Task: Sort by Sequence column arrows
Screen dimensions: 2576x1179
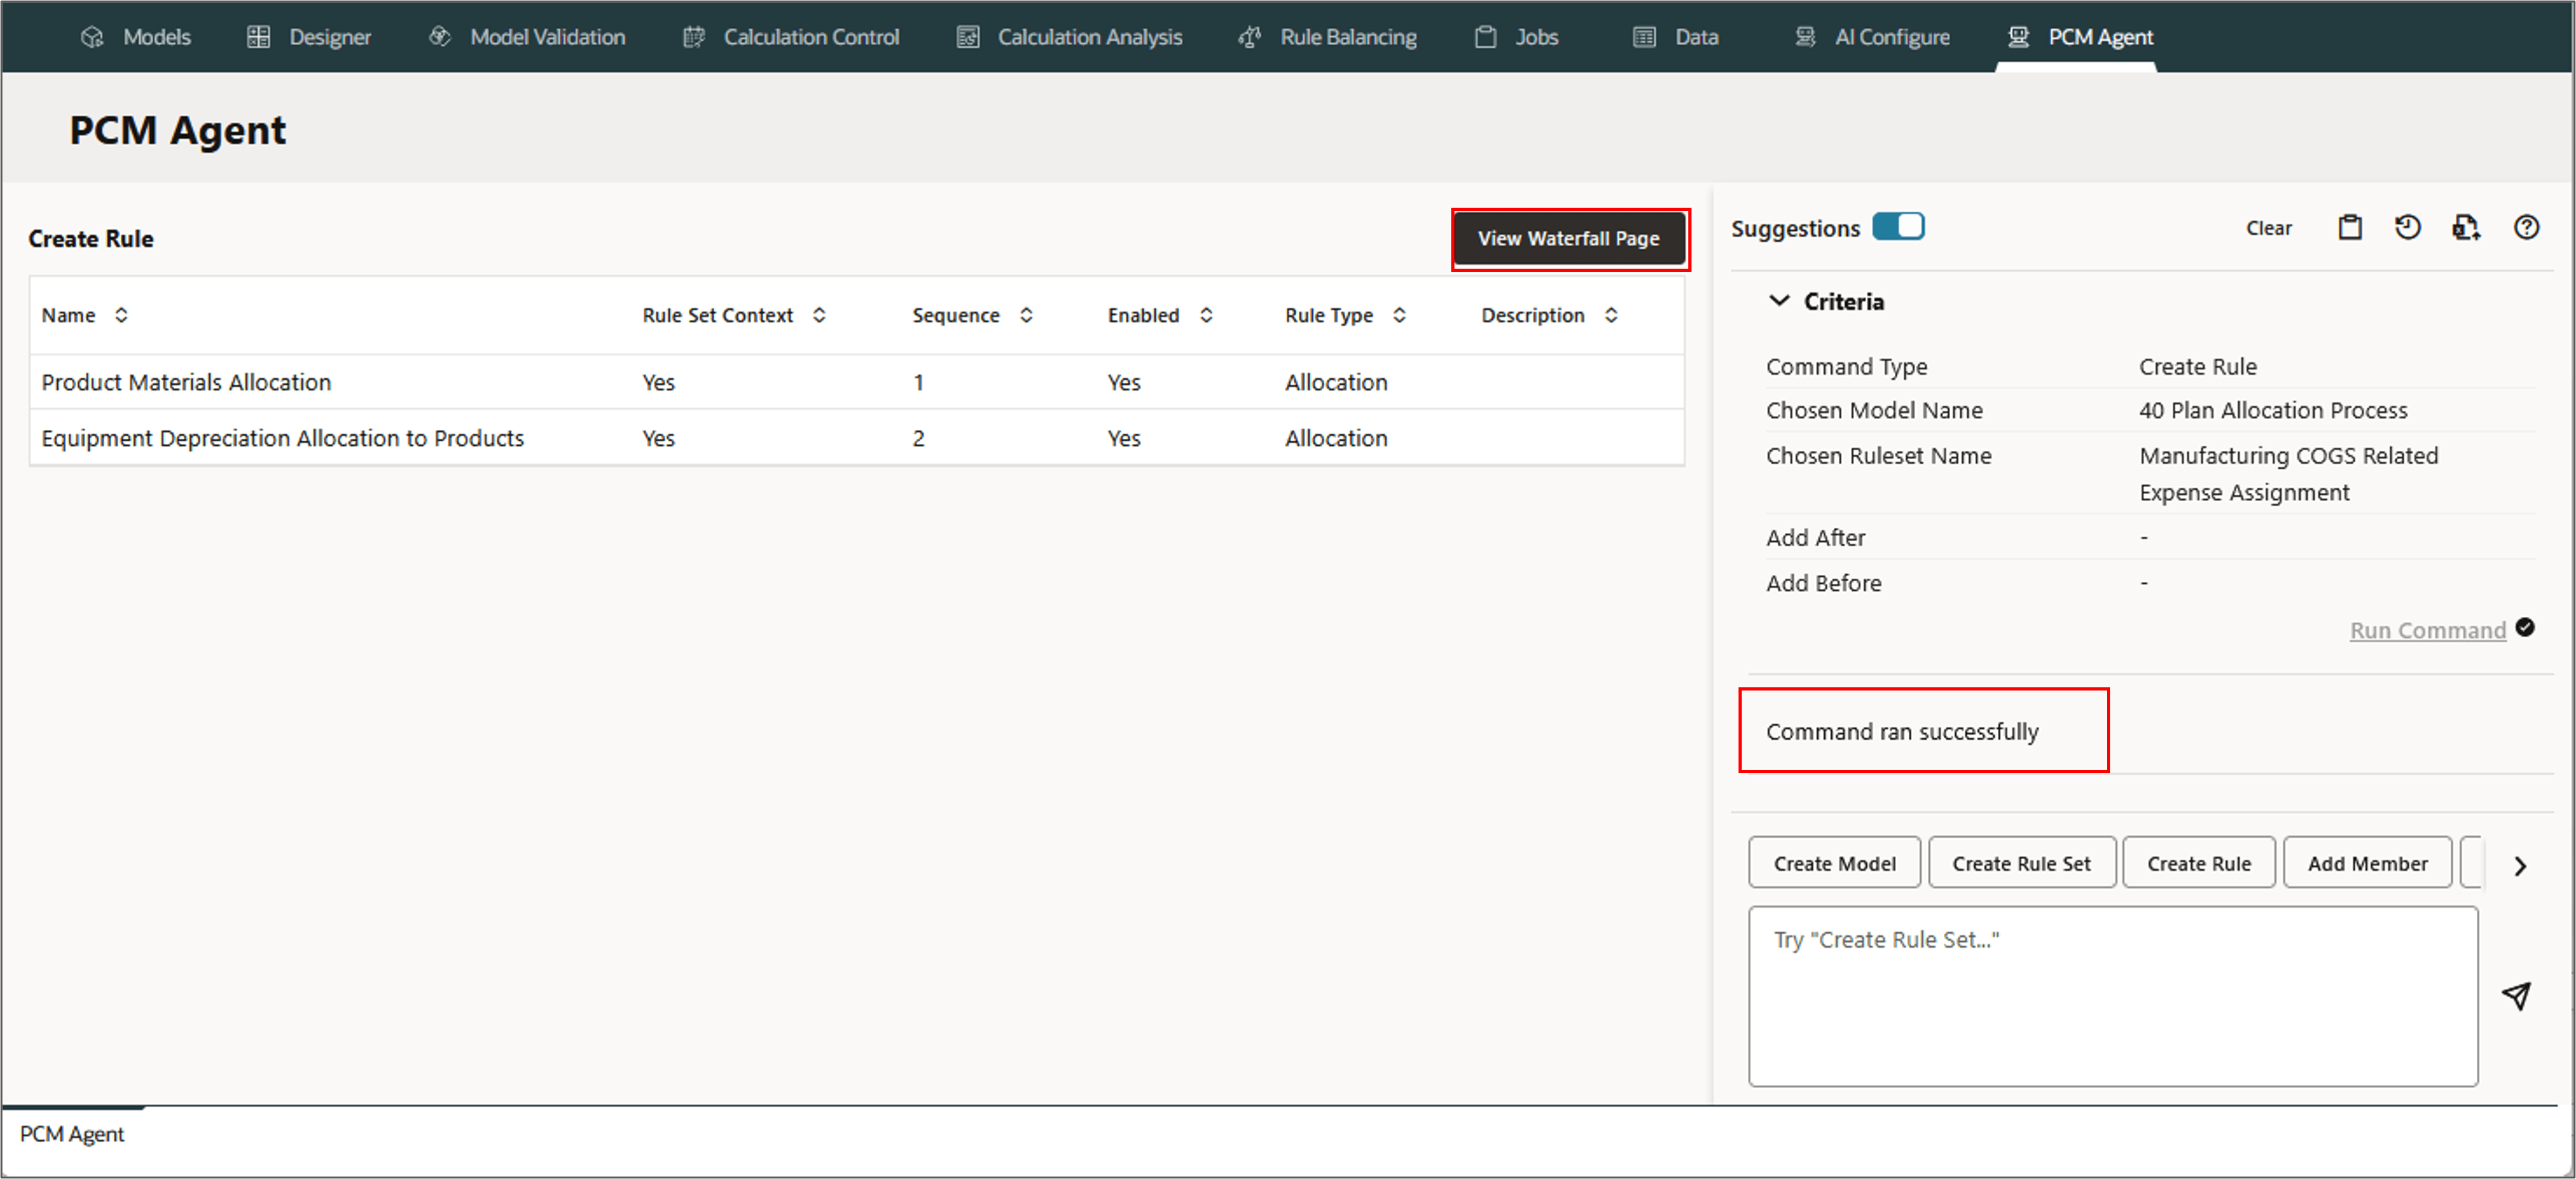Action: pos(1026,315)
